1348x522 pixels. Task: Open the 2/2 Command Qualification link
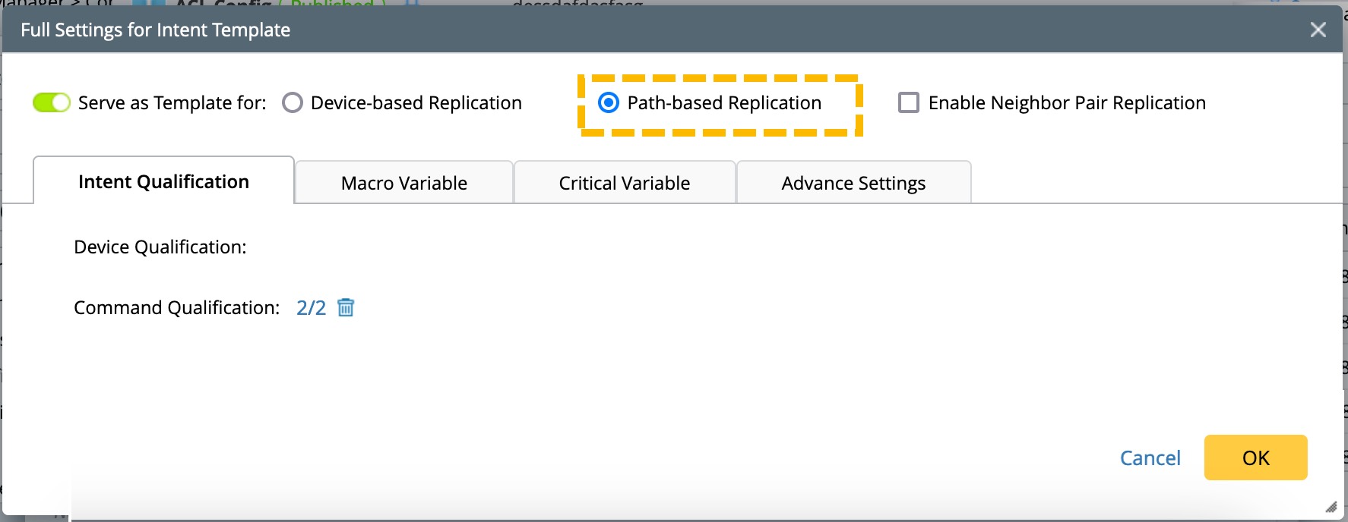[x=311, y=307]
